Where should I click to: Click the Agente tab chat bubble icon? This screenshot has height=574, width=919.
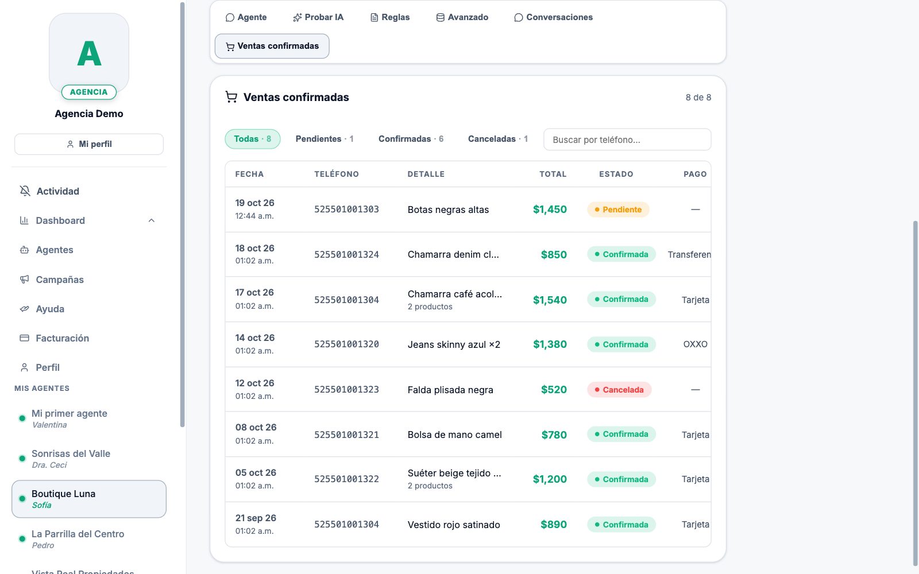(230, 18)
